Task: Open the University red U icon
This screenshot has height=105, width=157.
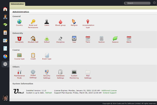Action: pyautogui.click(x=19, y=39)
